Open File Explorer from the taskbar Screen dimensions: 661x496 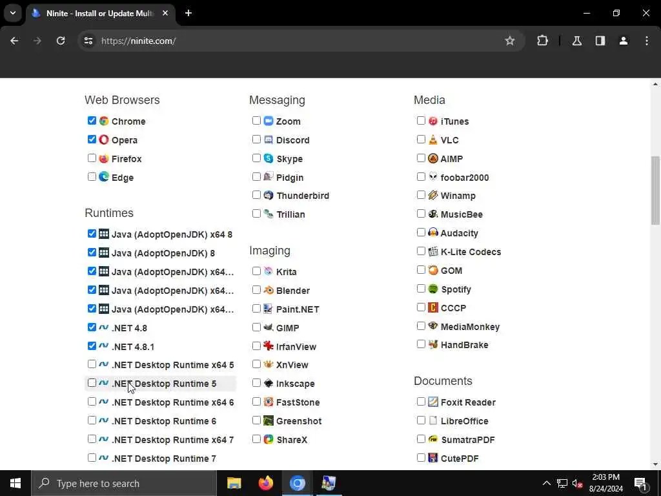pos(234,483)
